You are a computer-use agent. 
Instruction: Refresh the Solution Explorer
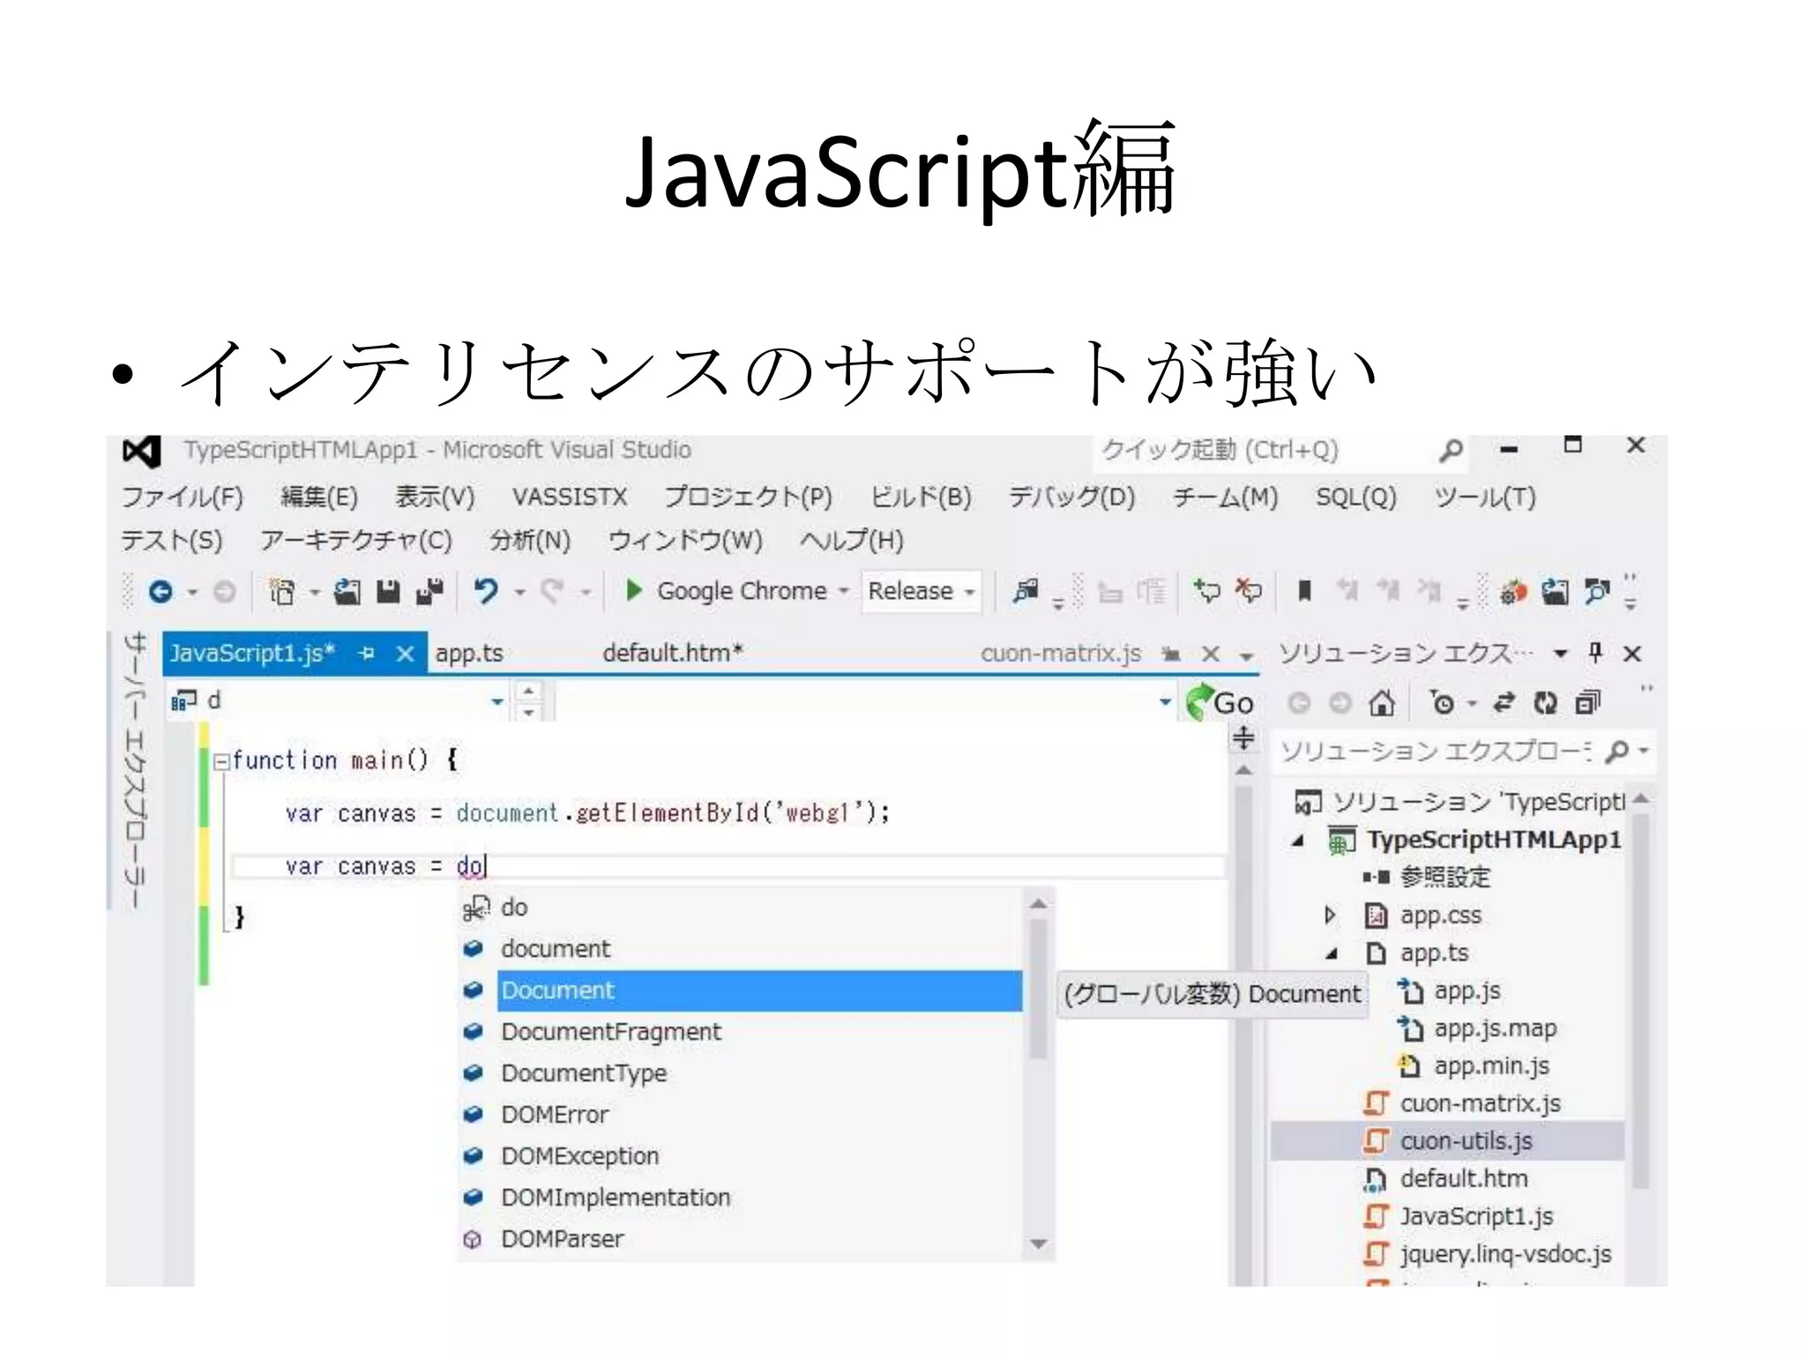point(1545,703)
